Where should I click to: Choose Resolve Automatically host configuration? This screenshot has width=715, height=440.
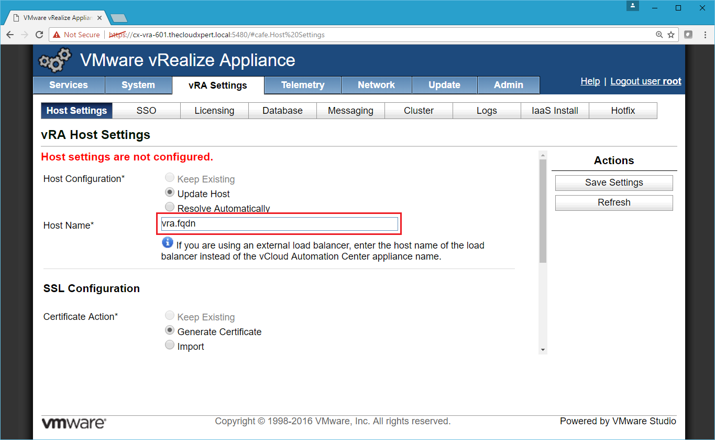click(x=170, y=207)
